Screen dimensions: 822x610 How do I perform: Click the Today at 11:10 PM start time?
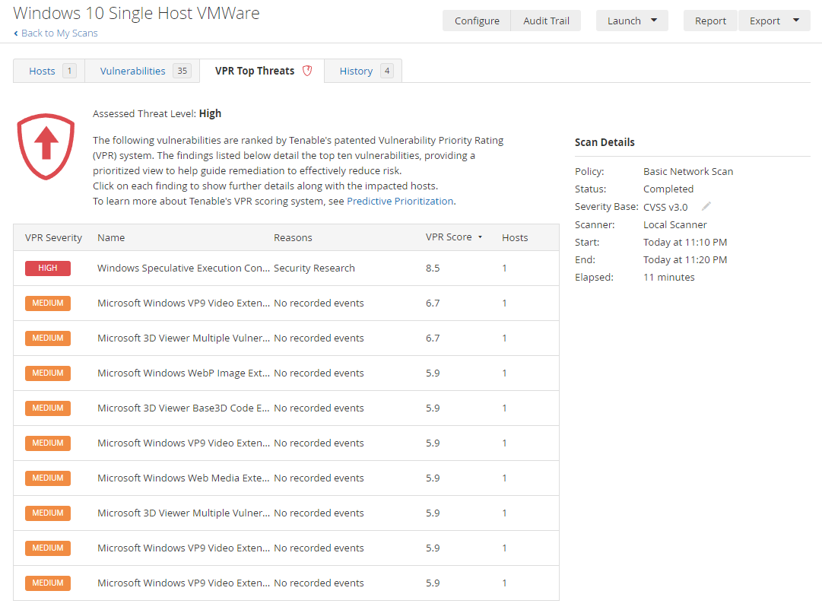[x=685, y=243]
